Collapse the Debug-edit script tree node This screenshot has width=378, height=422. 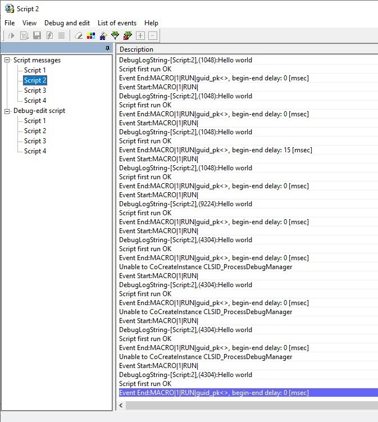click(x=7, y=111)
